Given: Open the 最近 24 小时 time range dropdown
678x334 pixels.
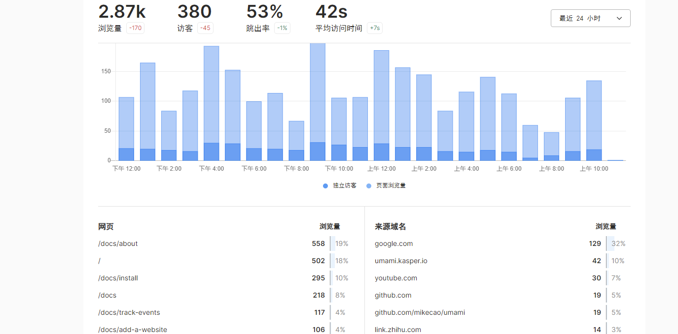Looking at the screenshot, I should coord(590,18).
